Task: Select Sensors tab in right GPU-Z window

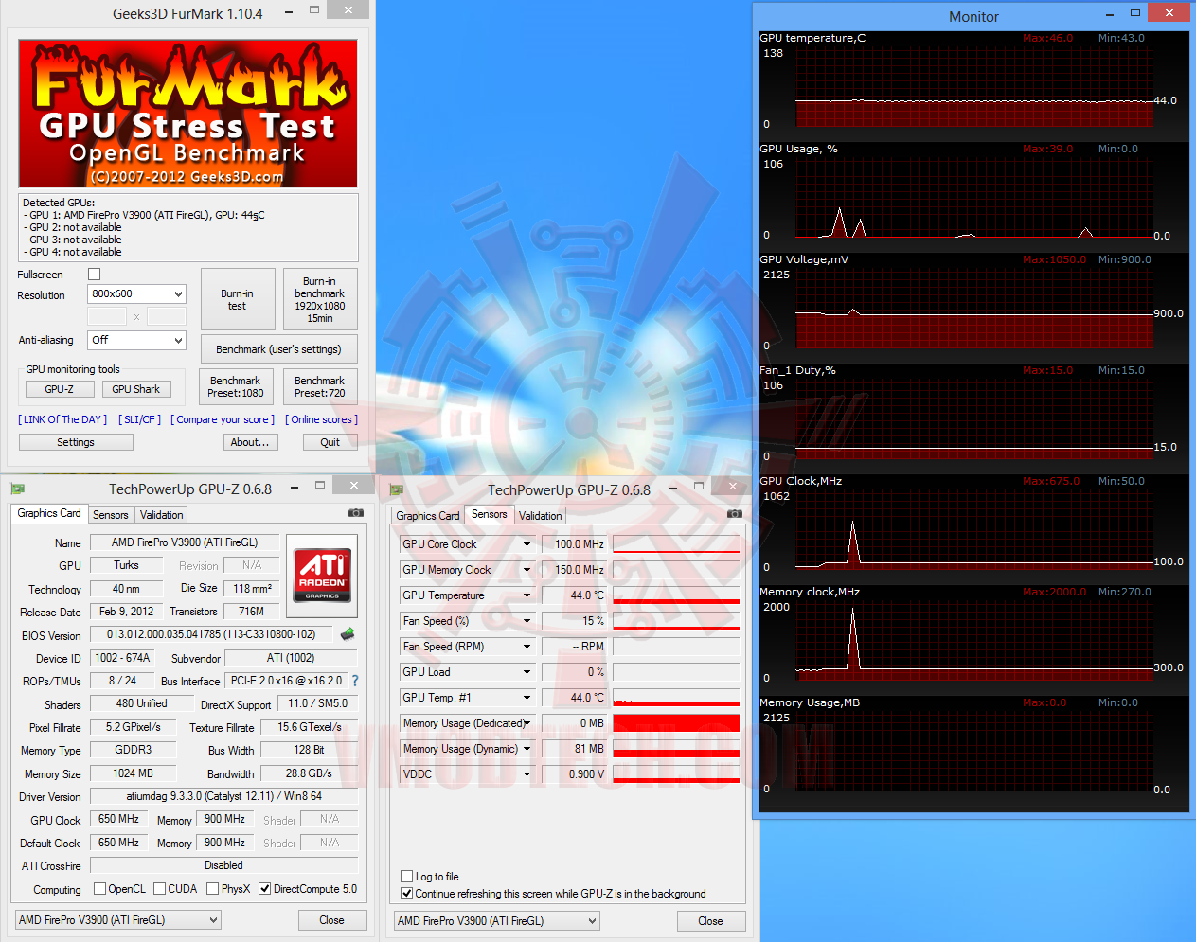Action: point(490,514)
